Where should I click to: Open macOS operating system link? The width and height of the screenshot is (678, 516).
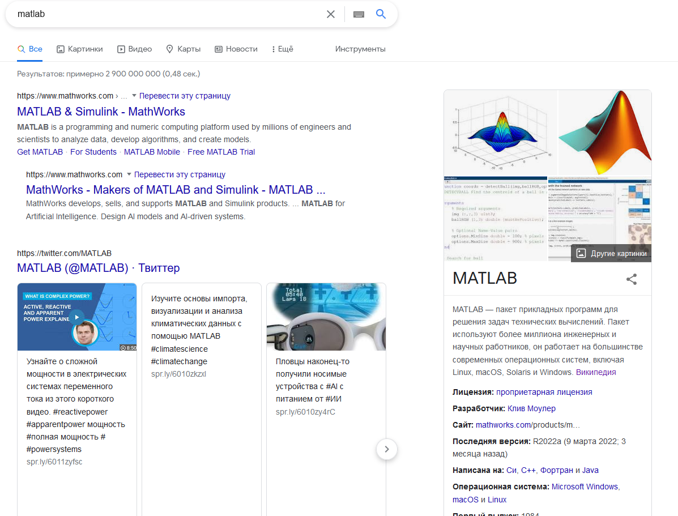(465, 500)
